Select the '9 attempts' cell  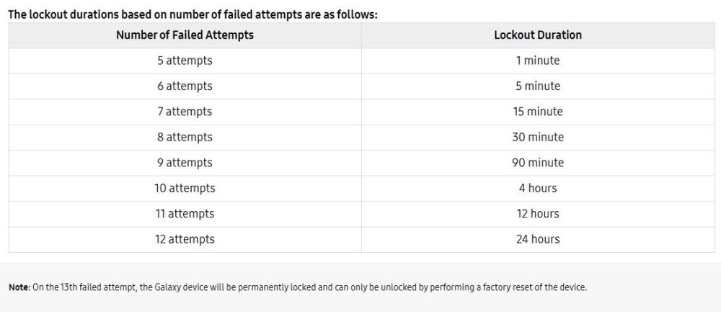click(185, 163)
